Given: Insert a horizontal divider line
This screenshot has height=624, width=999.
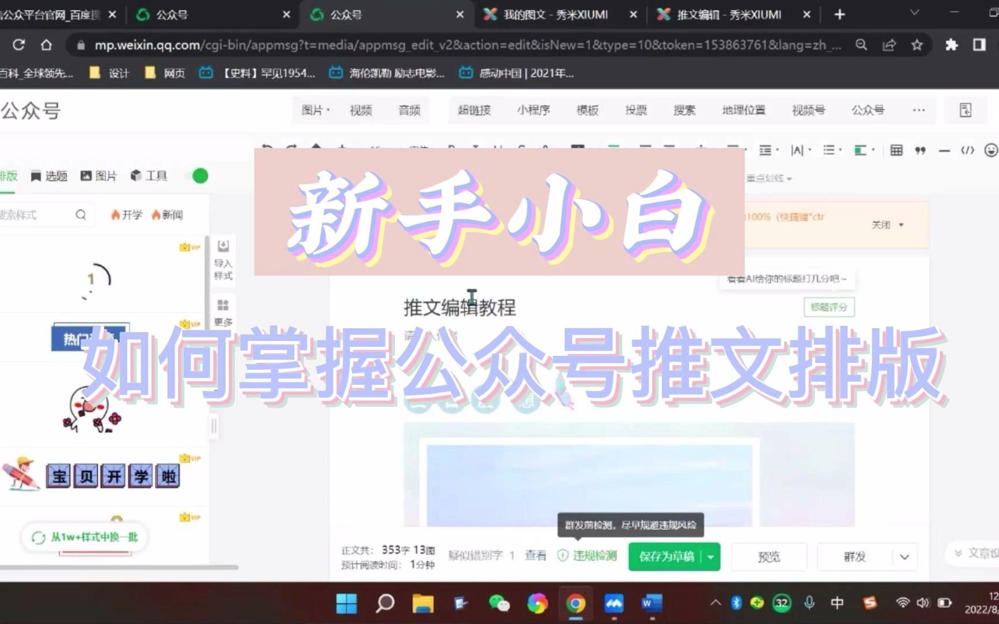Looking at the screenshot, I should 944,151.
